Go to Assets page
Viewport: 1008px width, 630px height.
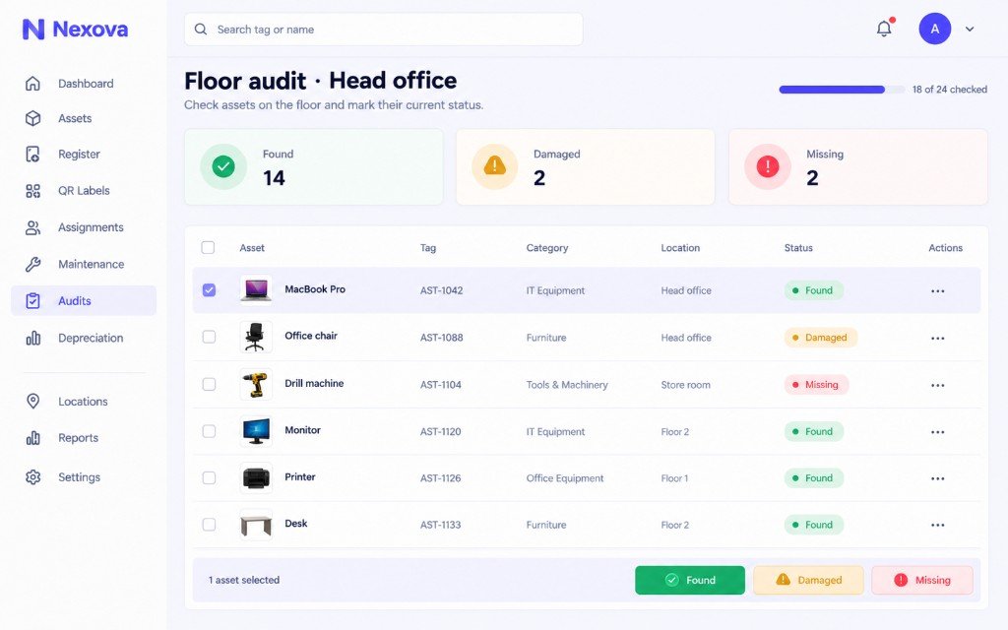click(84, 118)
